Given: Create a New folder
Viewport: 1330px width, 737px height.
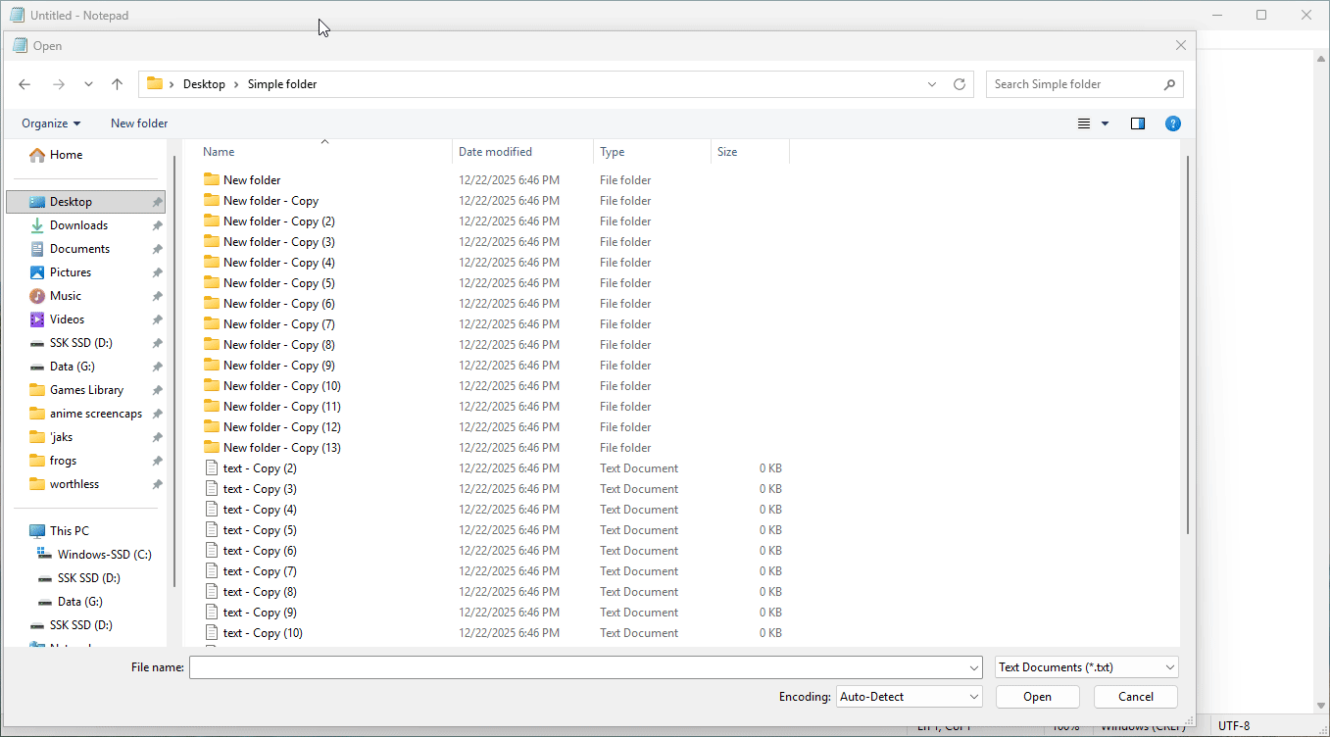Looking at the screenshot, I should [139, 123].
